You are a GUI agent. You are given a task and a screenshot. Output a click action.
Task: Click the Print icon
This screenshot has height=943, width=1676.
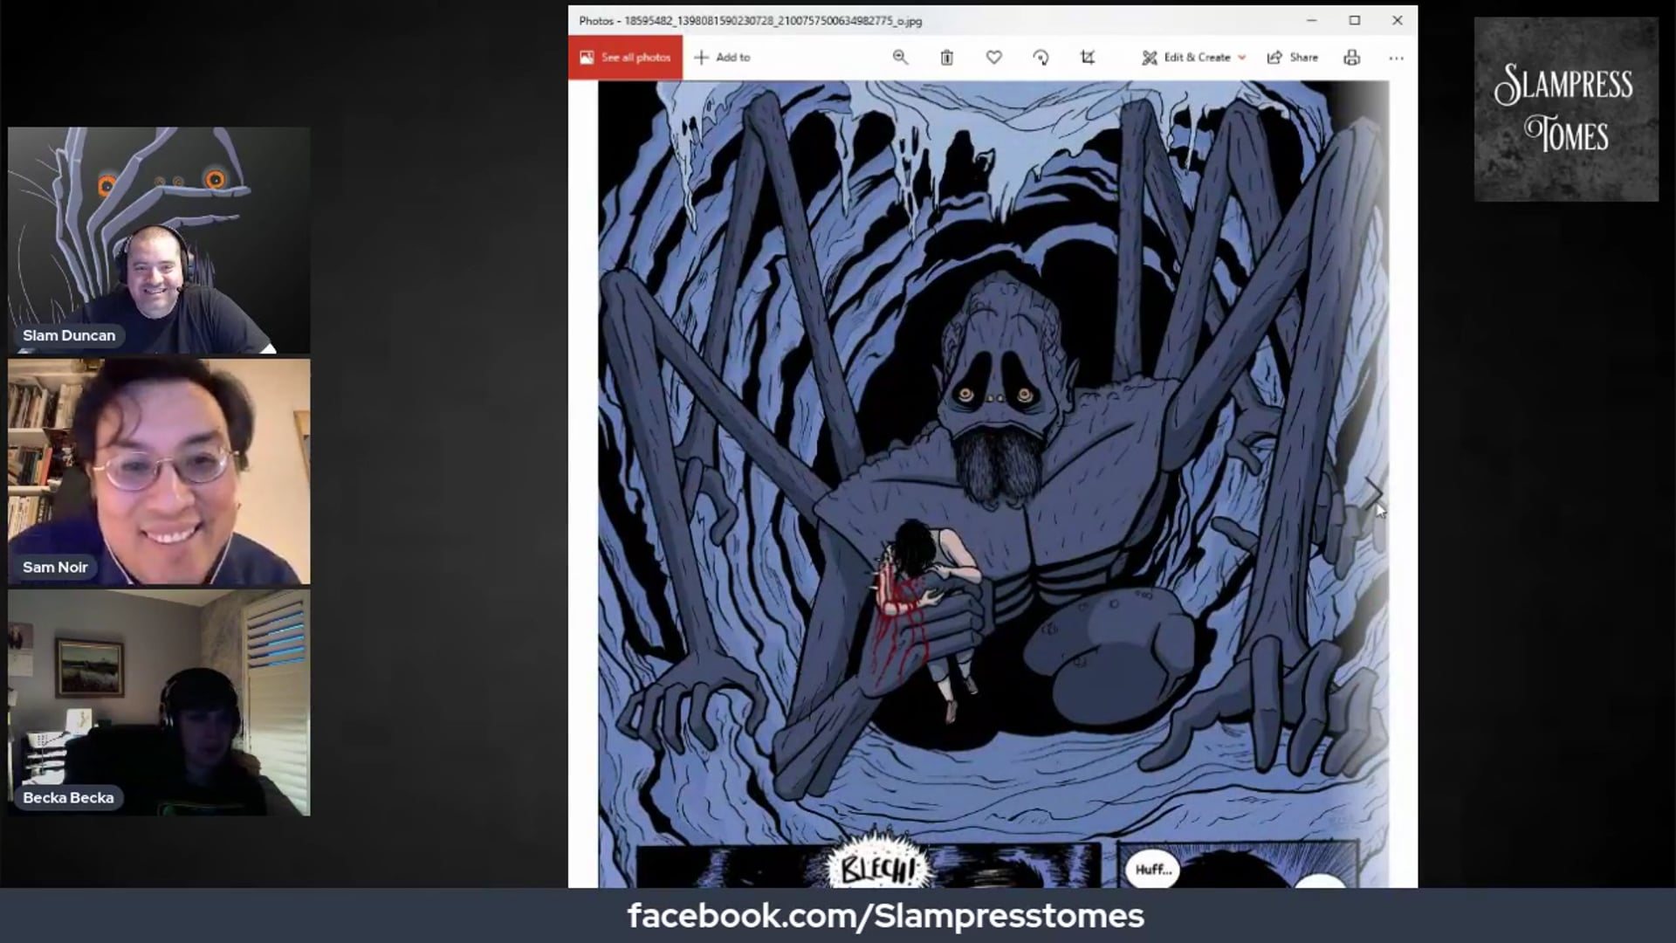click(x=1351, y=58)
